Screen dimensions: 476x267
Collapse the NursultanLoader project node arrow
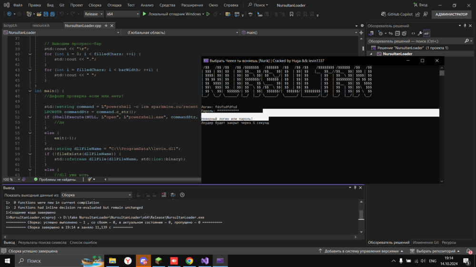coord(371,54)
